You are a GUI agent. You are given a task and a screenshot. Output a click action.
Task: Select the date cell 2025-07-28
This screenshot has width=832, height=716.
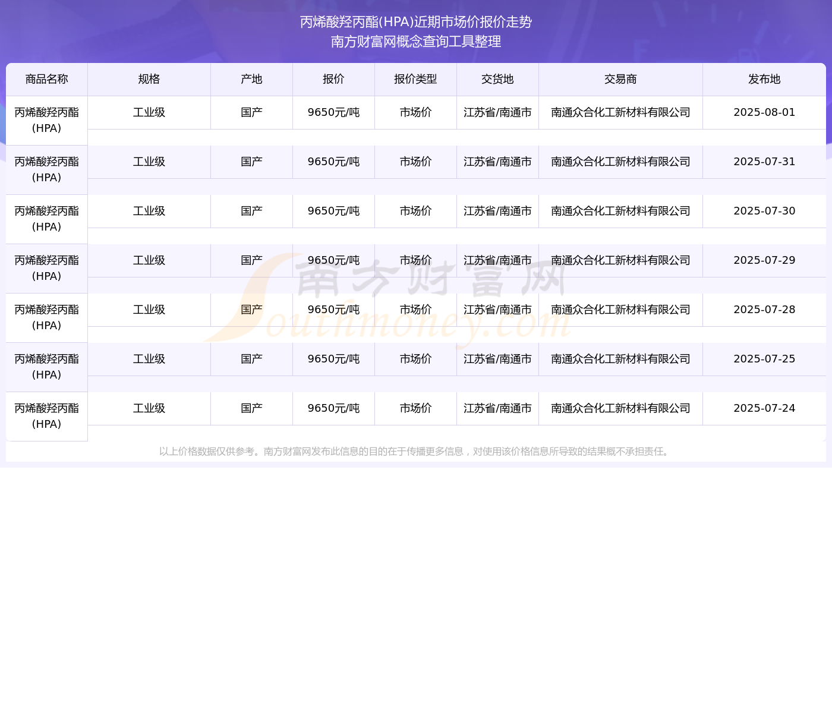(764, 310)
